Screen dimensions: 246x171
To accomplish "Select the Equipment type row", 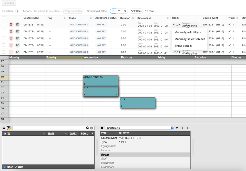I will pyautogui.click(x=145, y=163).
